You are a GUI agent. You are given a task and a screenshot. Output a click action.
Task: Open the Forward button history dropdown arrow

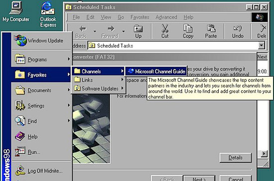click(x=124, y=31)
